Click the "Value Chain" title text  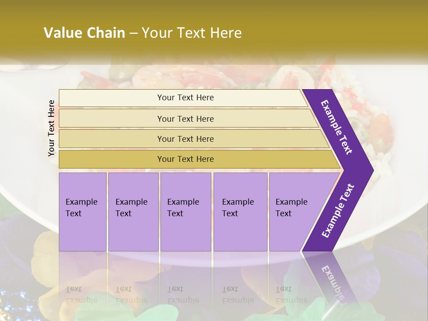pyautogui.click(x=84, y=33)
